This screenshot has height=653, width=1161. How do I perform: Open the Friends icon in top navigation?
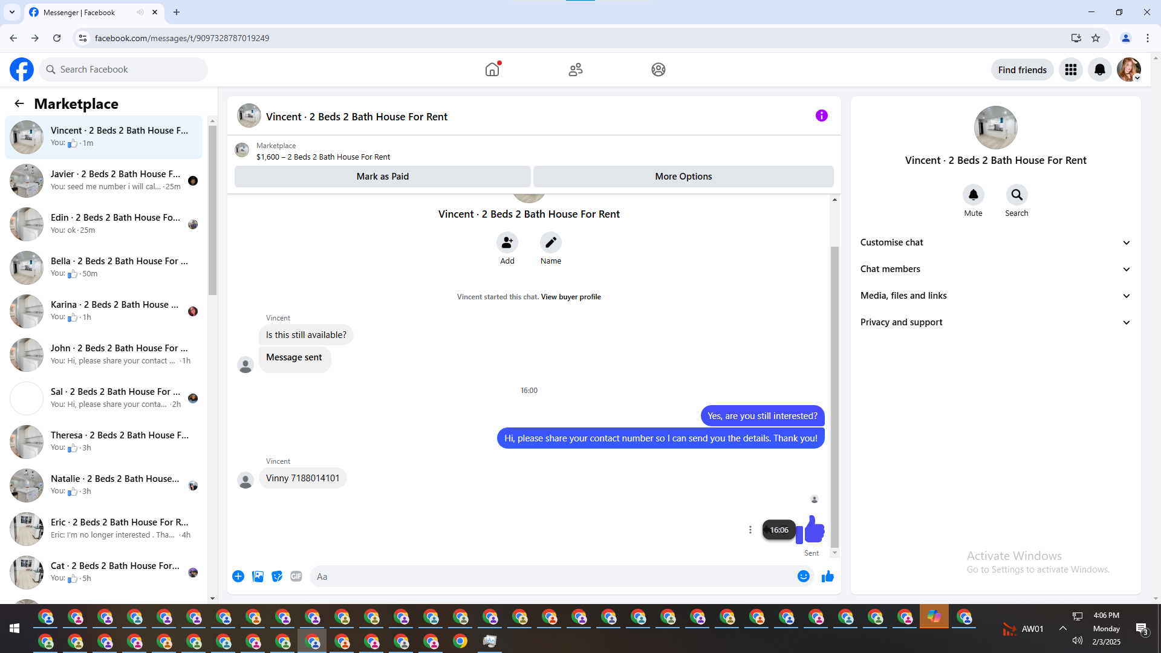click(x=576, y=70)
